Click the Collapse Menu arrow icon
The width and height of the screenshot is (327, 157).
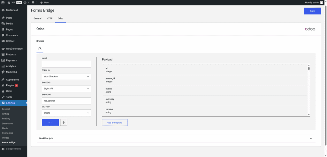[x=3, y=149]
